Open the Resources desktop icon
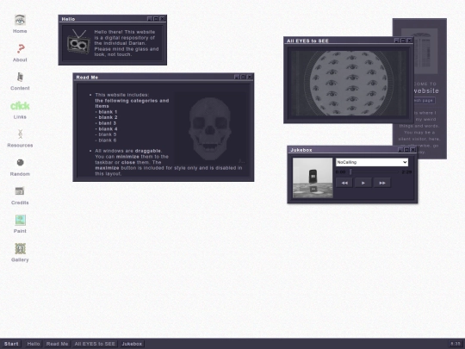This screenshot has width=465, height=349. (x=20, y=134)
